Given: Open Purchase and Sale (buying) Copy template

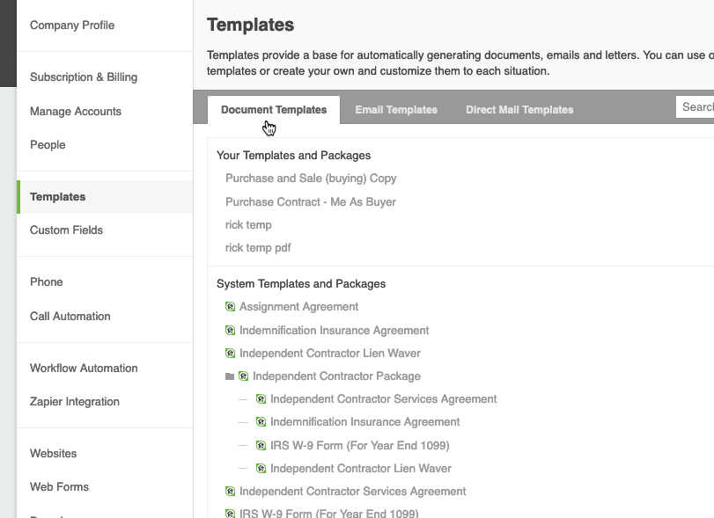Looking at the screenshot, I should tap(311, 179).
